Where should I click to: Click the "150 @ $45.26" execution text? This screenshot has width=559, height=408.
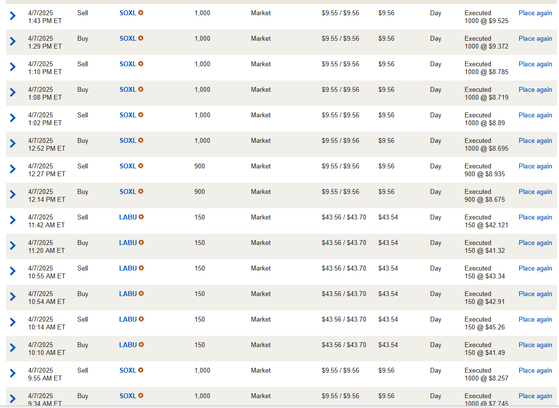pos(485,327)
